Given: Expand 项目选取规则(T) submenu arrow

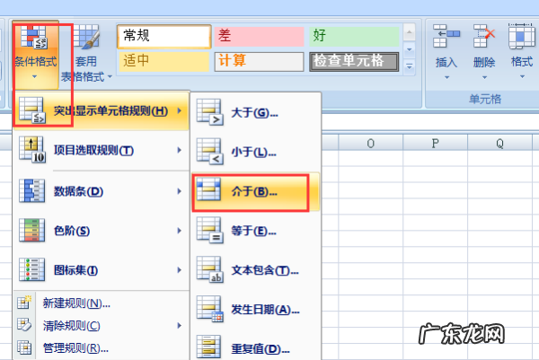Looking at the screenshot, I should [179, 150].
